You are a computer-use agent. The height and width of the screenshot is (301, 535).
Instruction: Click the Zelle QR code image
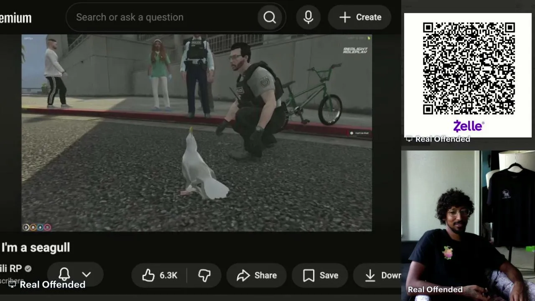click(468, 69)
